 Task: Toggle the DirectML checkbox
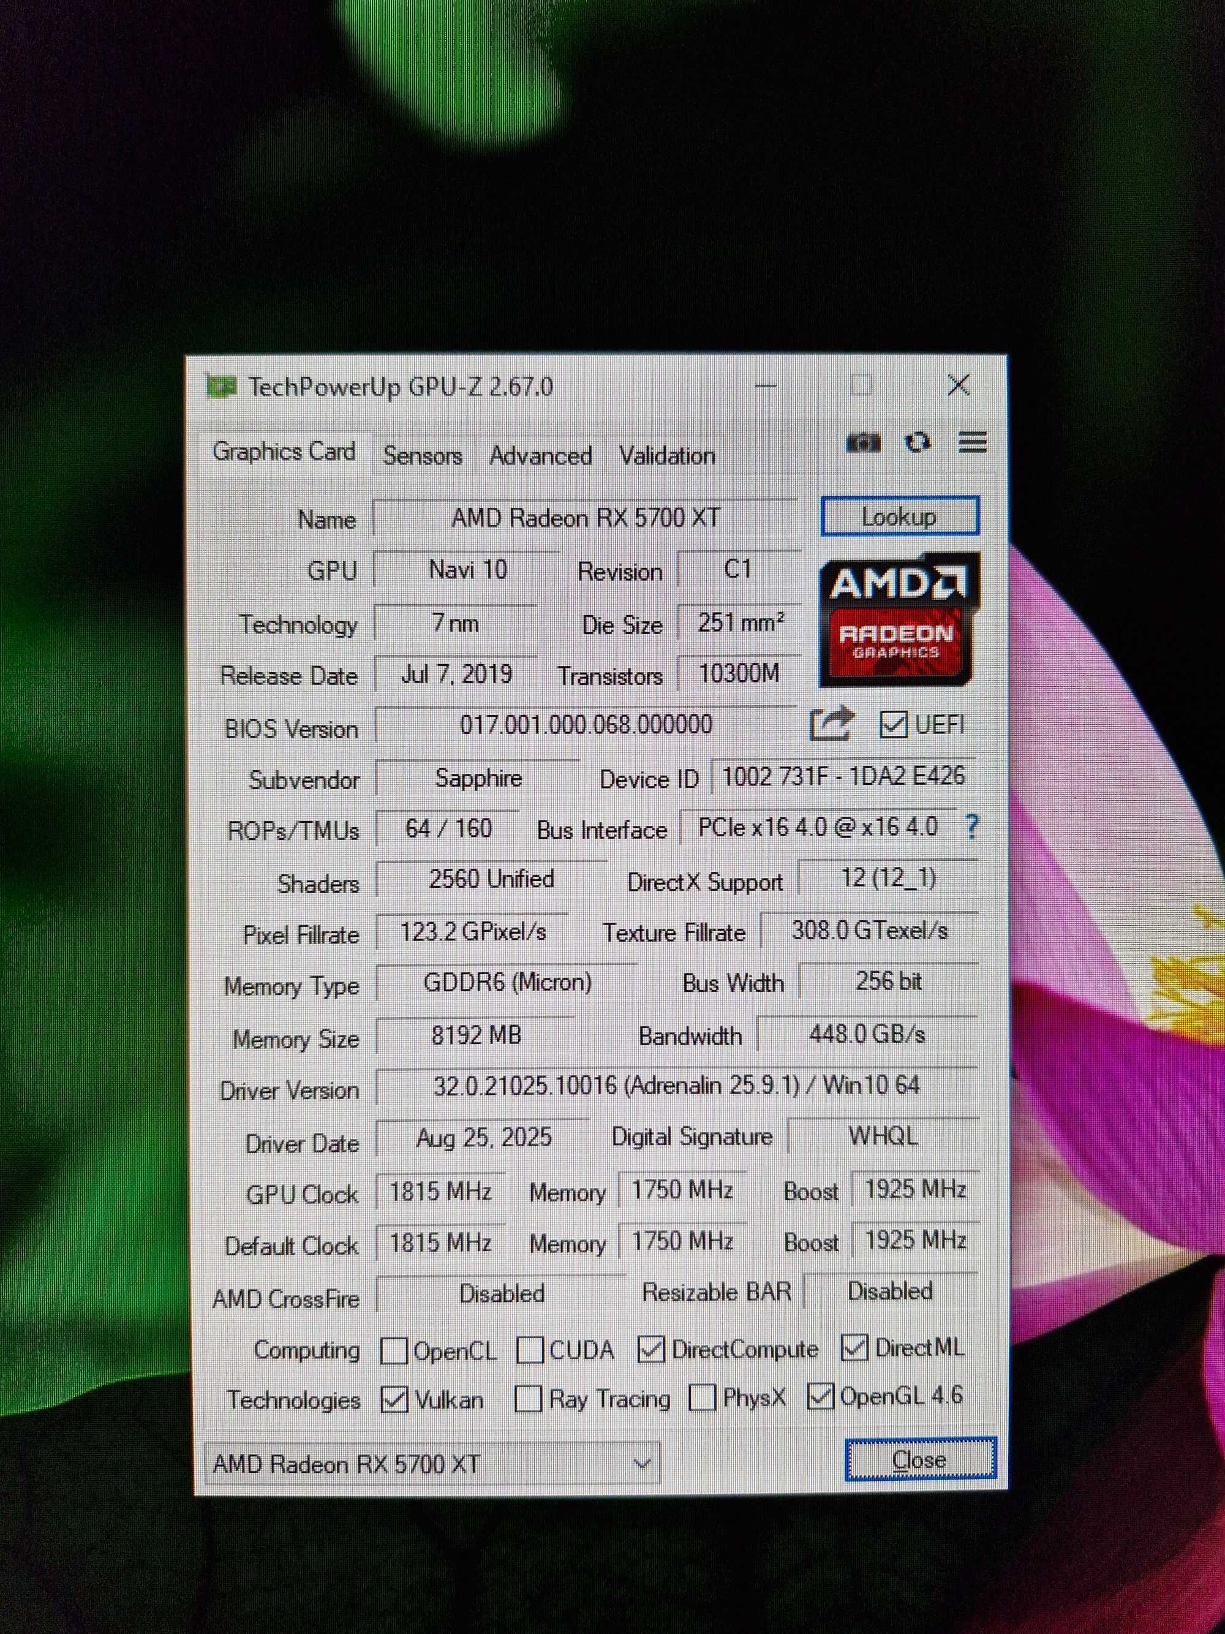(x=854, y=1348)
